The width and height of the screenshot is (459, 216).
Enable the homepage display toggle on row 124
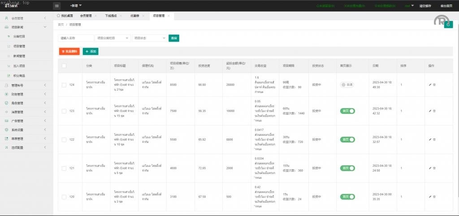coord(347,85)
